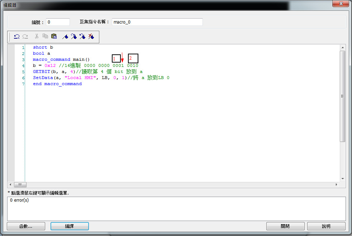Click the Undo icon in the toolbar
Image resolution: width=352 pixels, height=236 pixels.
point(17,36)
